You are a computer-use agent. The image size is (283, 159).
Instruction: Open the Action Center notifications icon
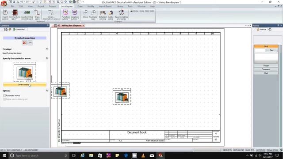click(x=277, y=155)
